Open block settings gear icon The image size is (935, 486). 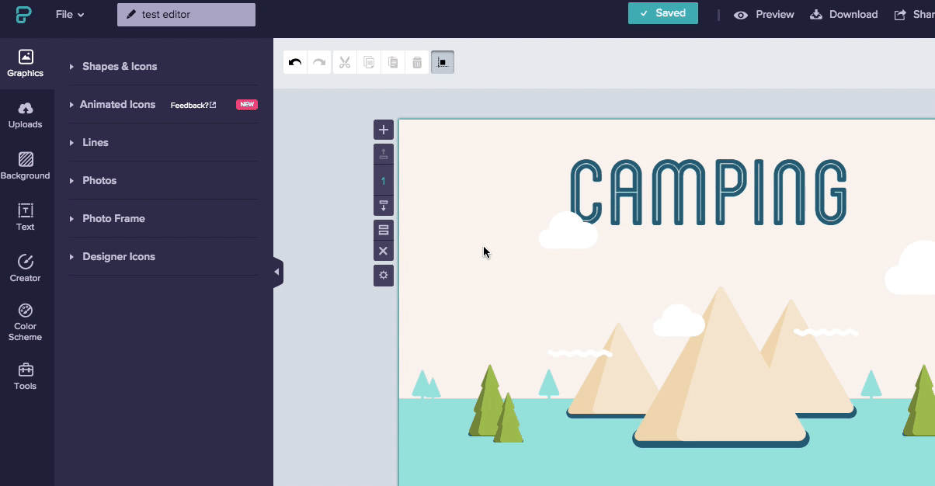[x=384, y=275]
